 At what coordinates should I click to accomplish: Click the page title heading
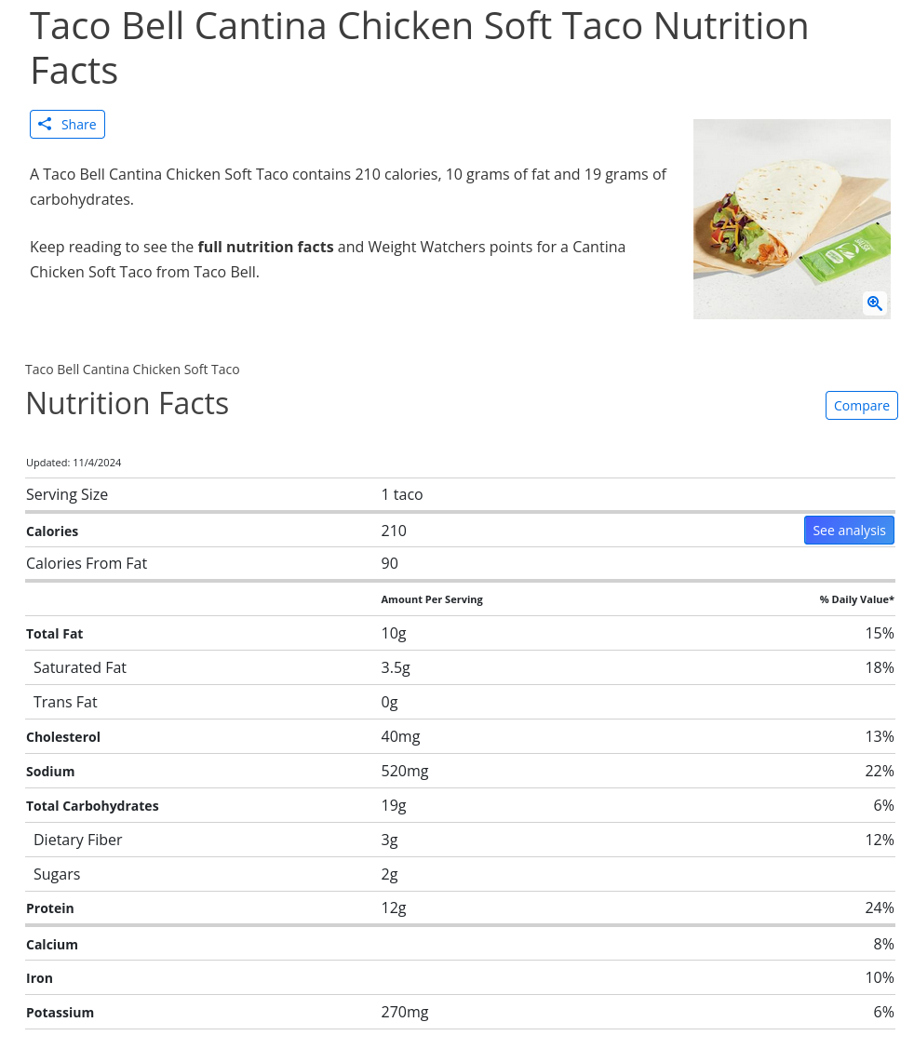(419, 47)
